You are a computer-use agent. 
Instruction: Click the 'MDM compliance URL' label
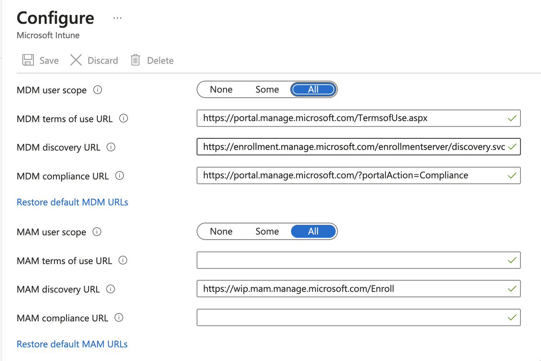click(63, 176)
